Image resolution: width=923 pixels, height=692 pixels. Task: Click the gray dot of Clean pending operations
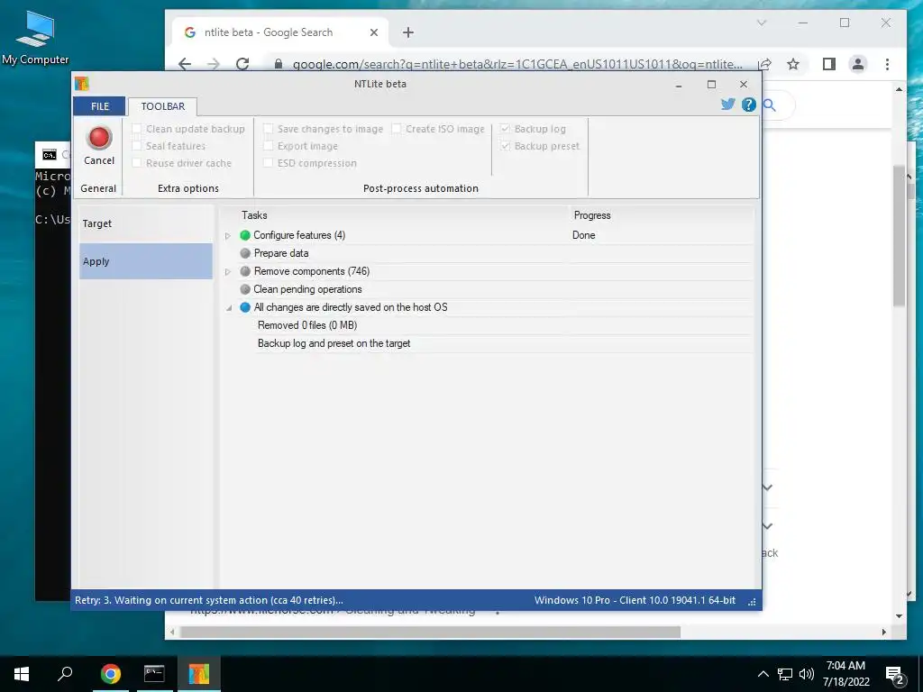[245, 289]
